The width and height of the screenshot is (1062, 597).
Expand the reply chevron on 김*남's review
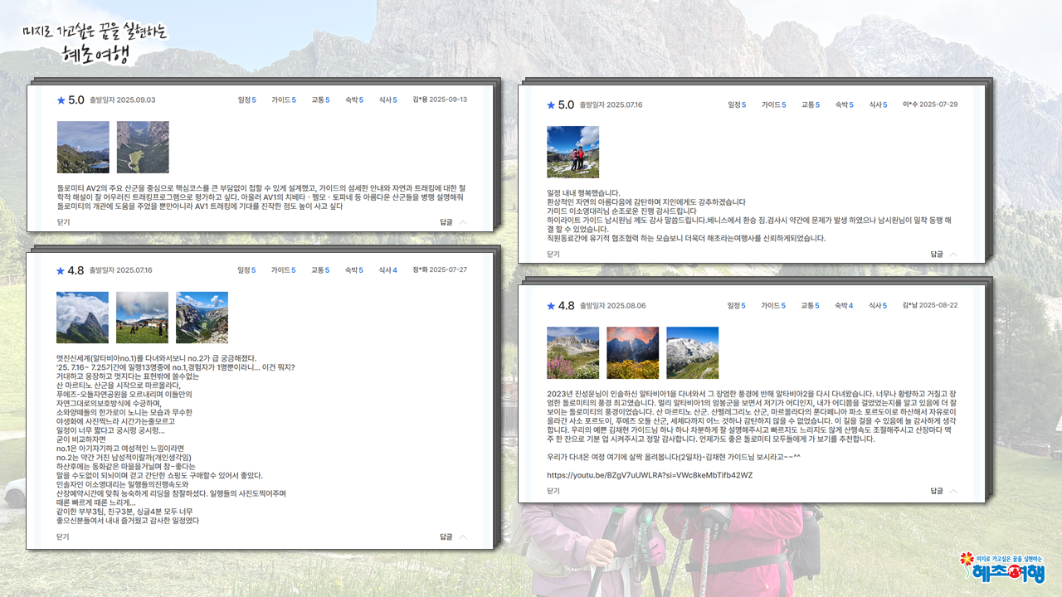953,491
